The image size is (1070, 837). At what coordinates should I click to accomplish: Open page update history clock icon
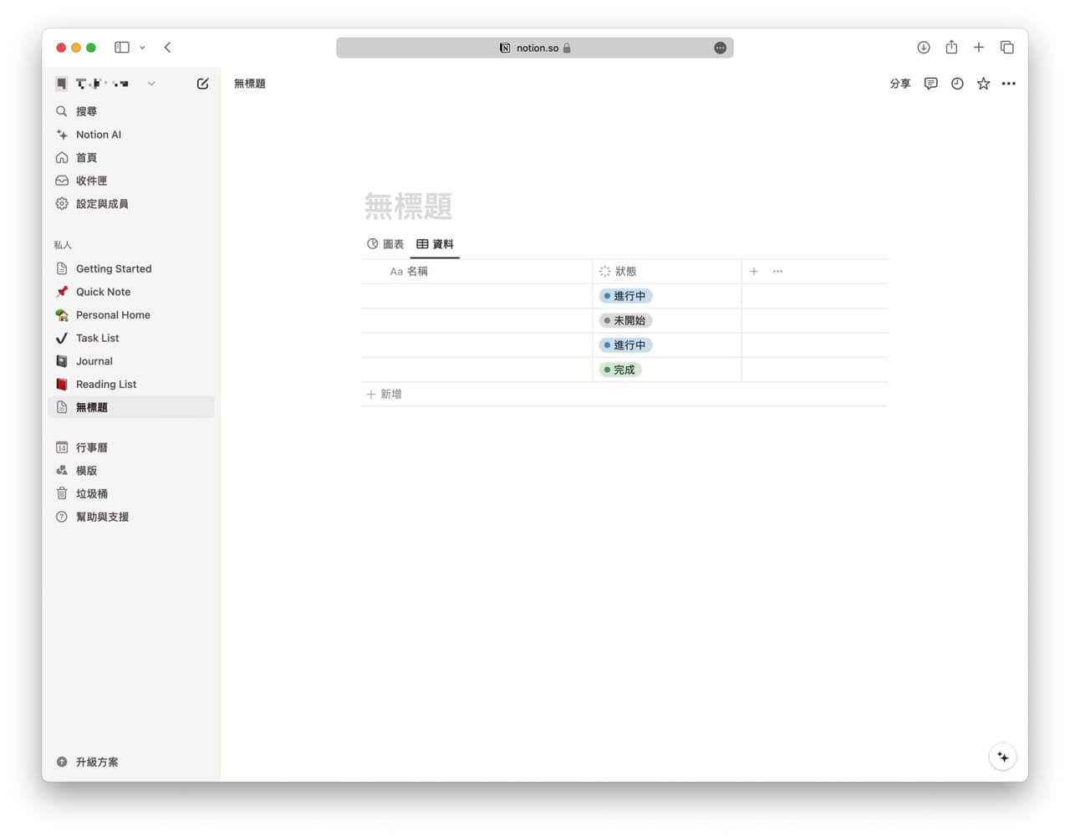pyautogui.click(x=957, y=84)
